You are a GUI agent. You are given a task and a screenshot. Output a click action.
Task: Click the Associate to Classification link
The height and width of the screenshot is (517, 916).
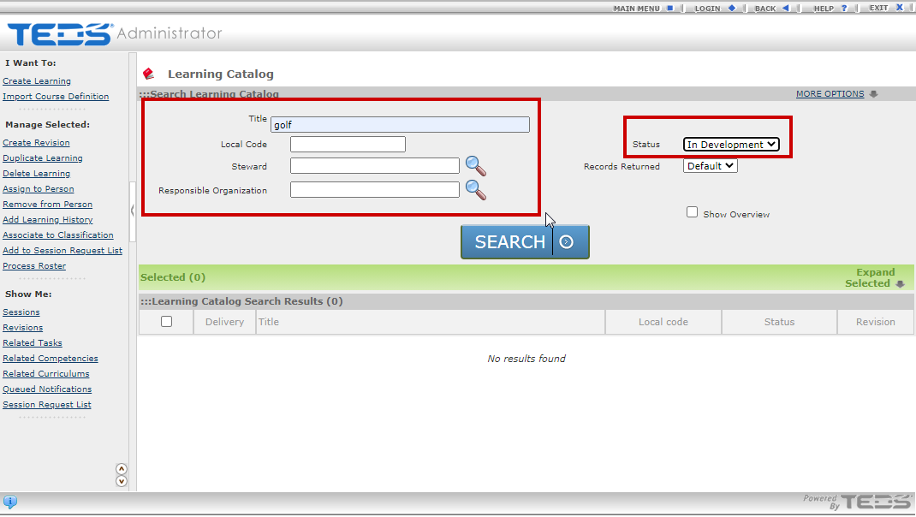click(58, 235)
